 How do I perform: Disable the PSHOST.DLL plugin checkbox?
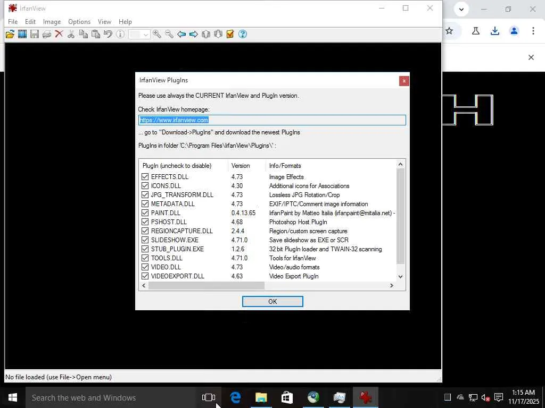(145, 222)
